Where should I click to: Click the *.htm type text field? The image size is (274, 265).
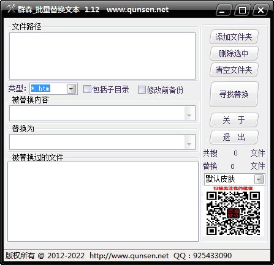tap(48, 89)
